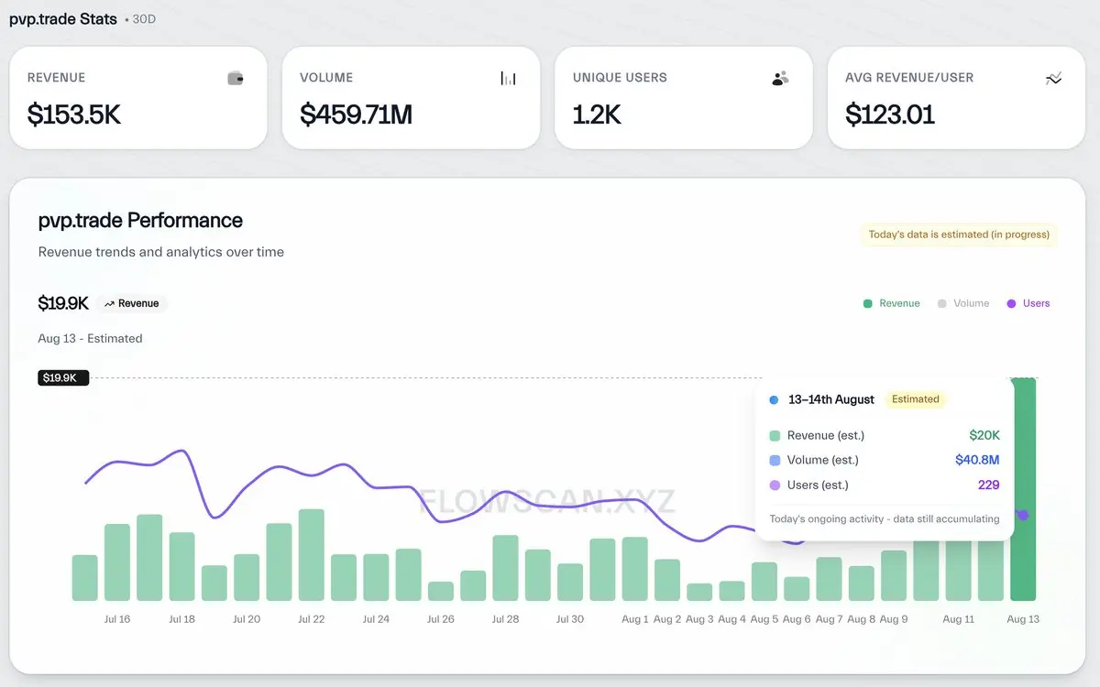Click the people icon on Unique Users card
Screen dimensions: 1100x687
(780, 79)
